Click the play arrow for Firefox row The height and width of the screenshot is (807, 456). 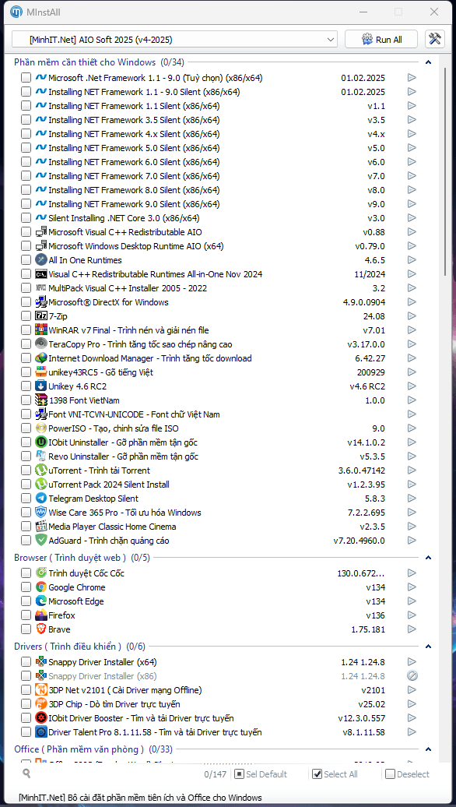pyautogui.click(x=412, y=615)
